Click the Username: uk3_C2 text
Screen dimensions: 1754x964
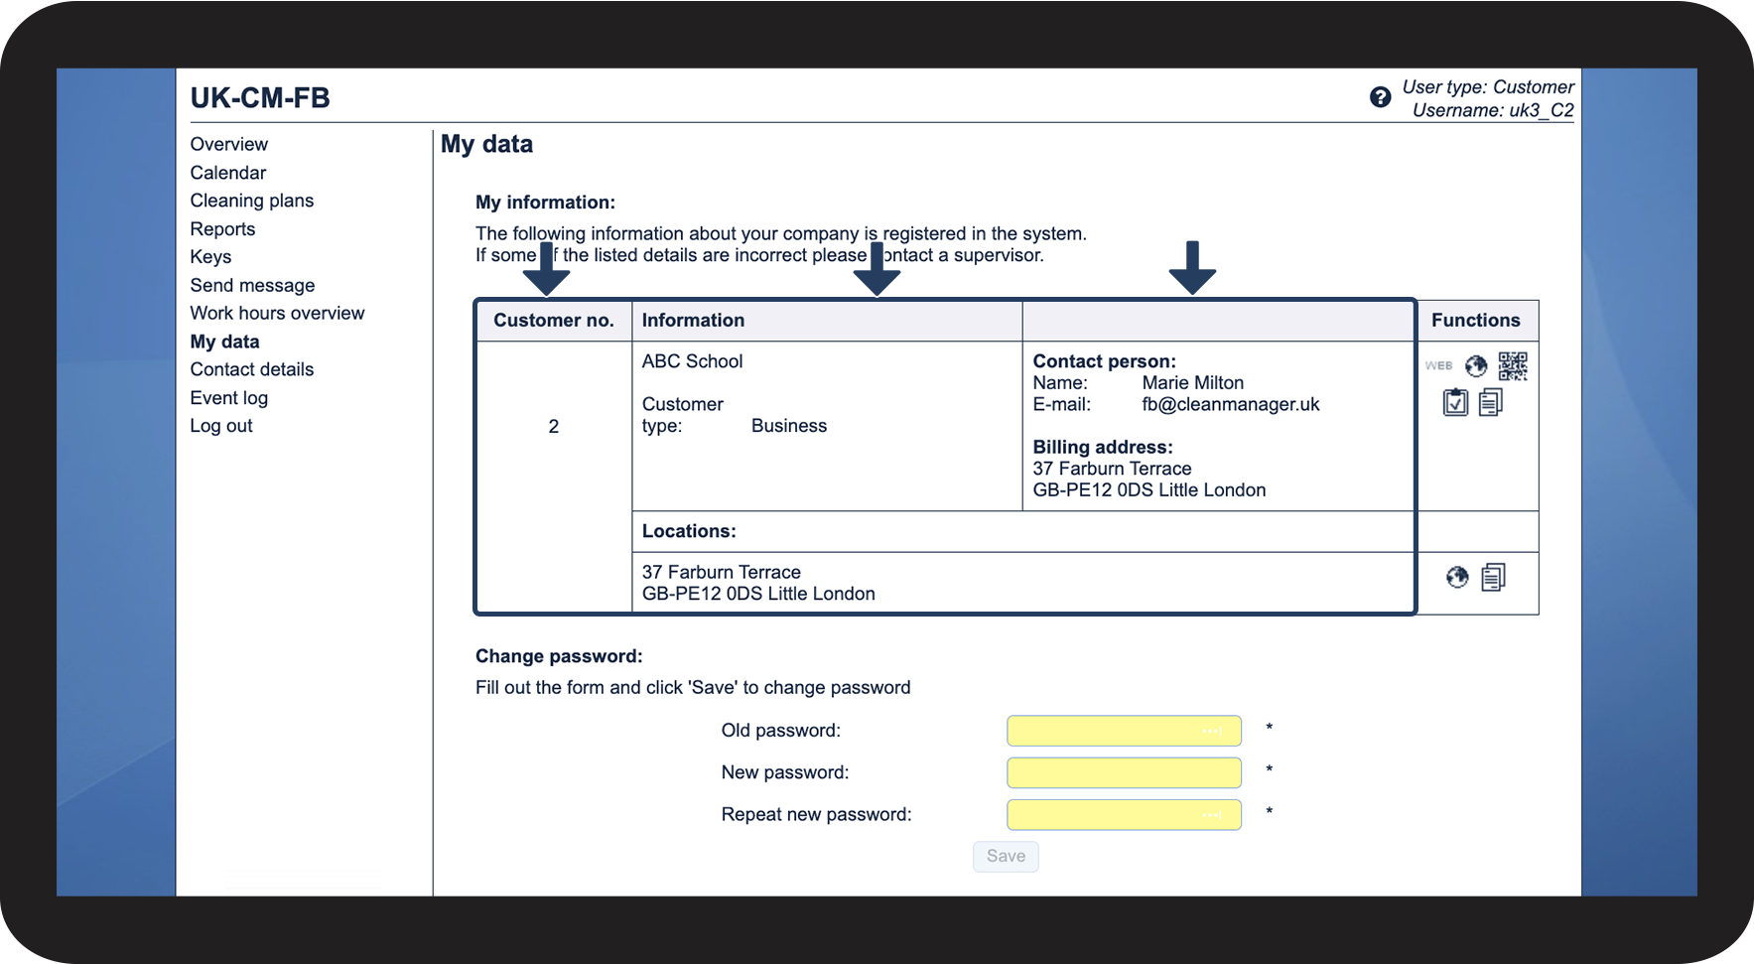(x=1493, y=110)
